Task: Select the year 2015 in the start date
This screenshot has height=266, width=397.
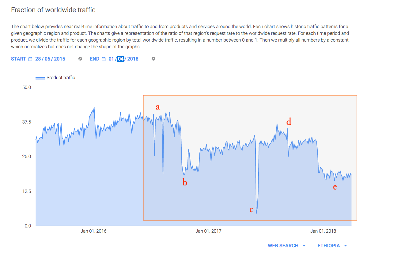Action: tap(59, 59)
